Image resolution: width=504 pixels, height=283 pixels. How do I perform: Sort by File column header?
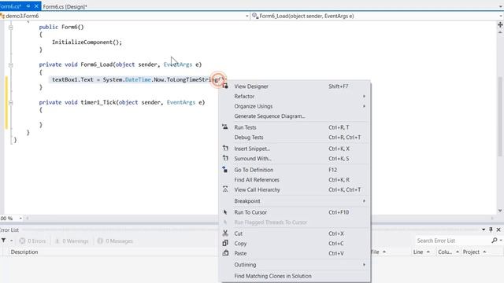[378, 252]
